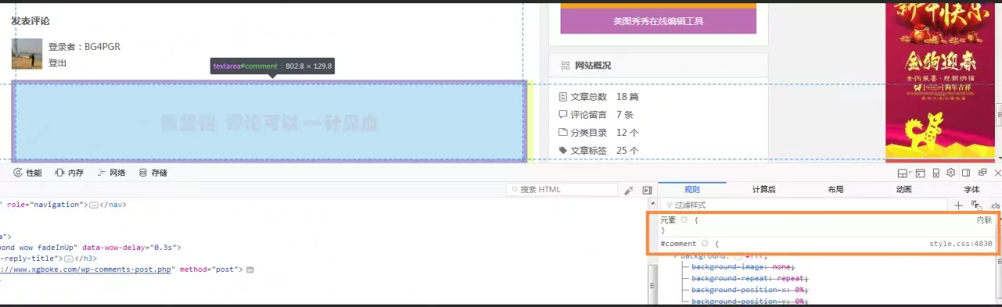Expand the collapsed h3 reply-title ellipsis
The width and height of the screenshot is (1002, 307).
pyautogui.click(x=69, y=259)
